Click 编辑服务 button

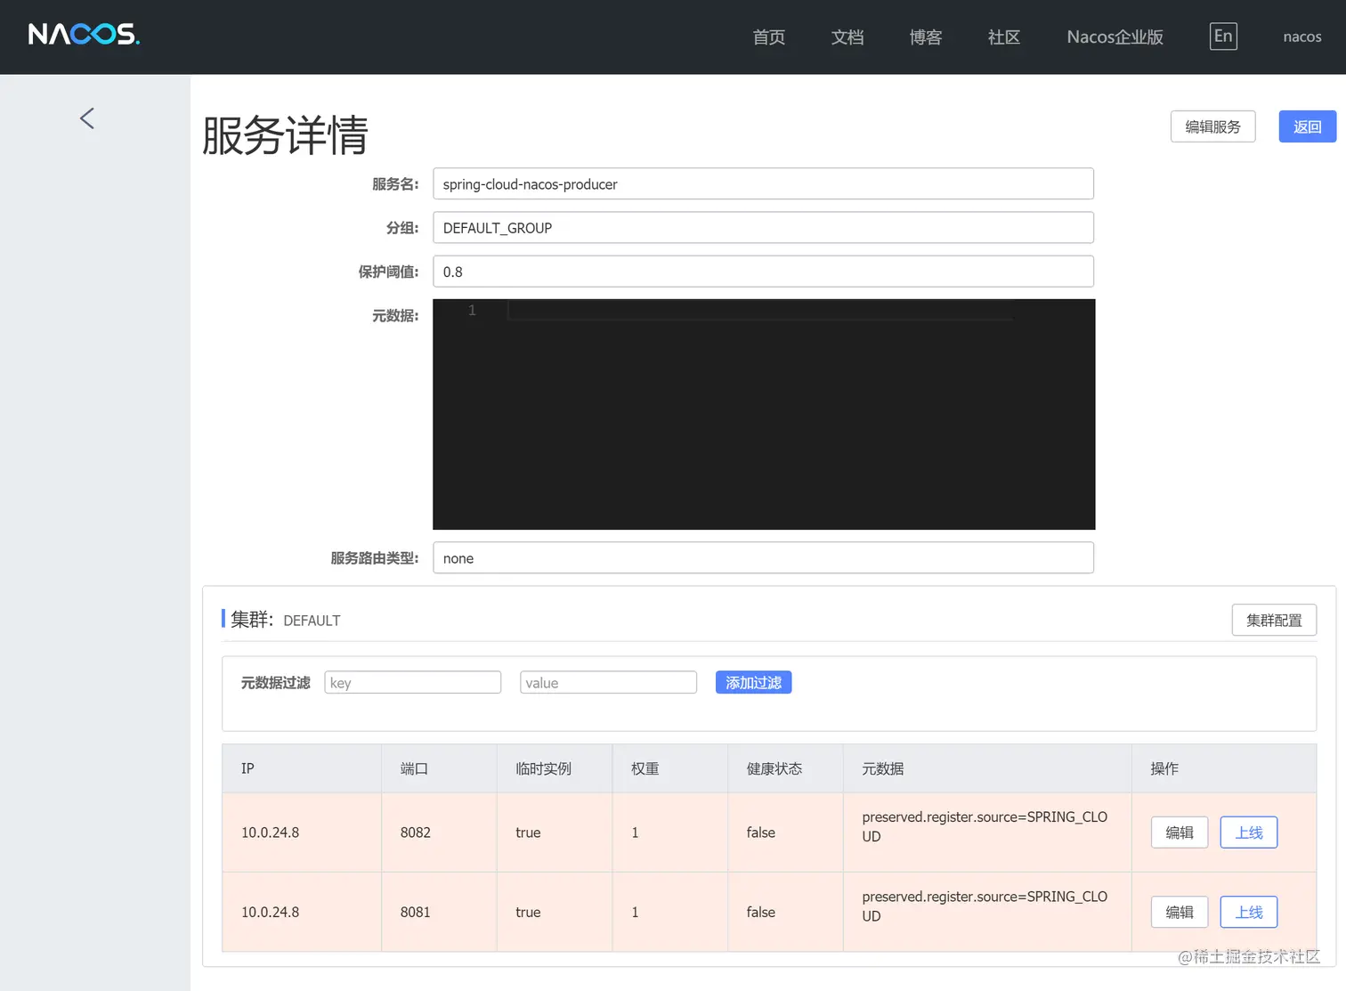(1212, 126)
